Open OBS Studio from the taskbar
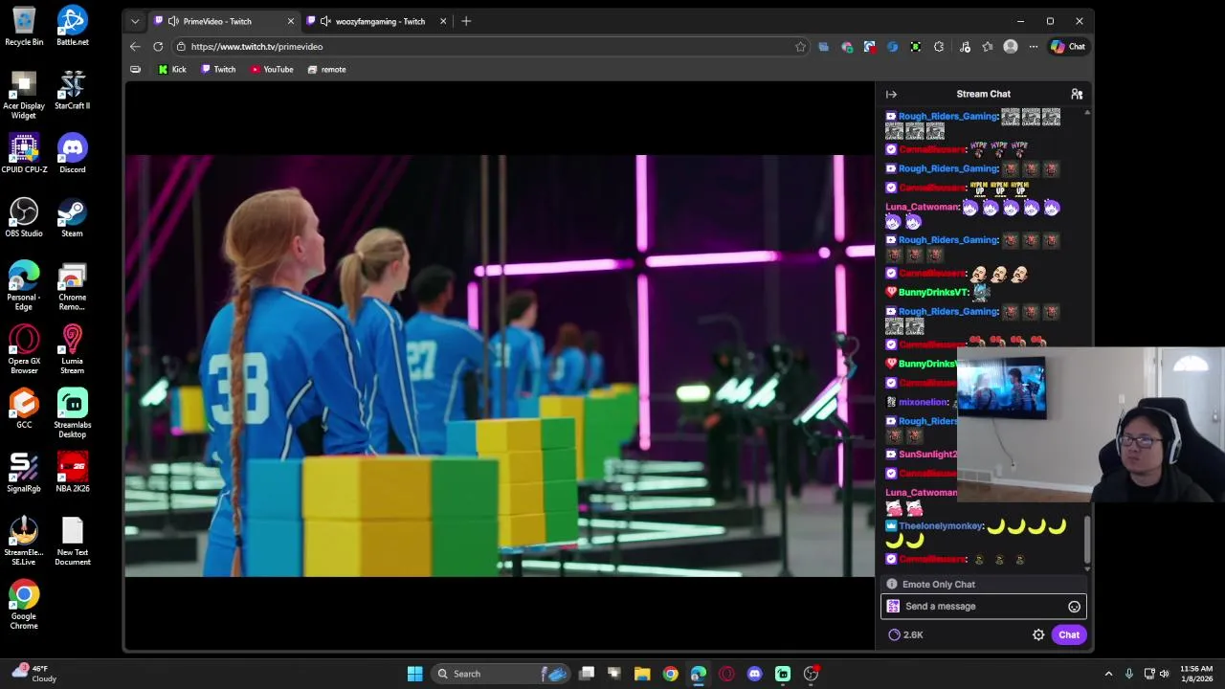This screenshot has width=1225, height=689. pyautogui.click(x=811, y=674)
